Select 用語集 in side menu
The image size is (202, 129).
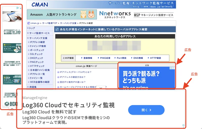click(x=33, y=87)
